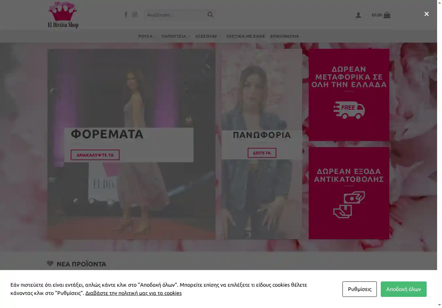Close the cookie overlay with X

(x=426, y=14)
